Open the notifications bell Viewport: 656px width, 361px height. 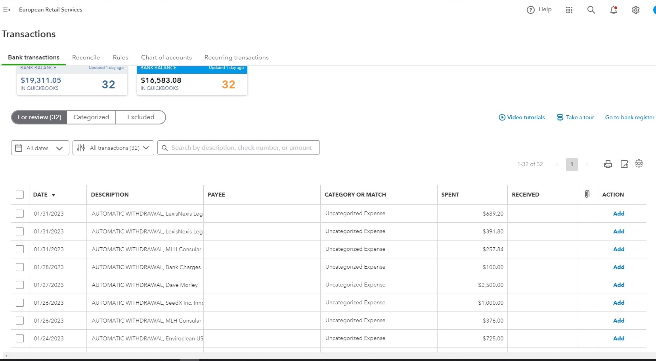click(x=614, y=10)
